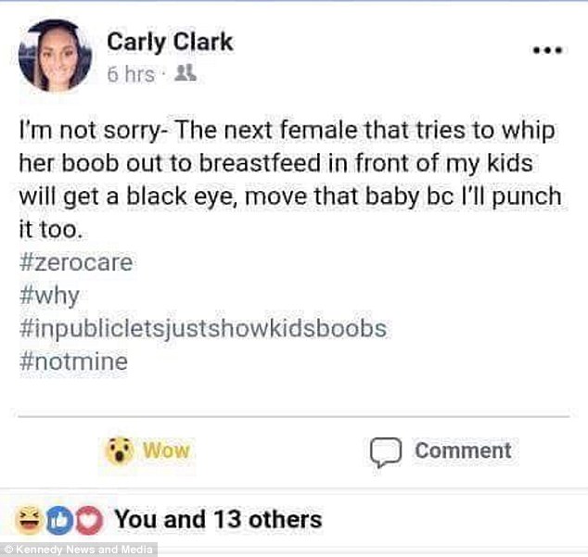Click the blue thumbs-up Like reaction icon
Viewport: 588px width, 557px height.
coord(58,519)
